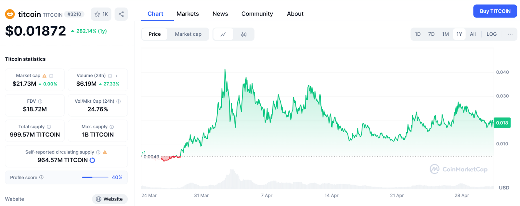Click the 7 Apr date axis label
This screenshot has height=206, width=520.
tap(266, 195)
